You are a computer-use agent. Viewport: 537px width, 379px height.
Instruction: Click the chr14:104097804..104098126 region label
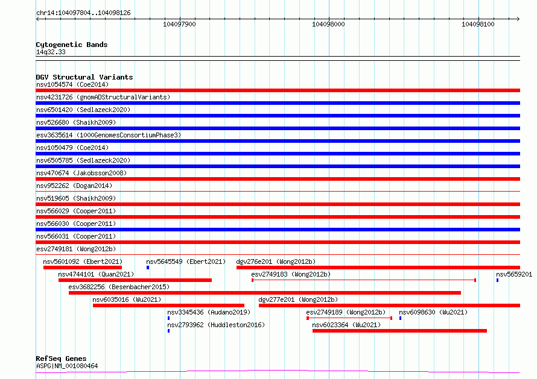pyautogui.click(x=83, y=13)
